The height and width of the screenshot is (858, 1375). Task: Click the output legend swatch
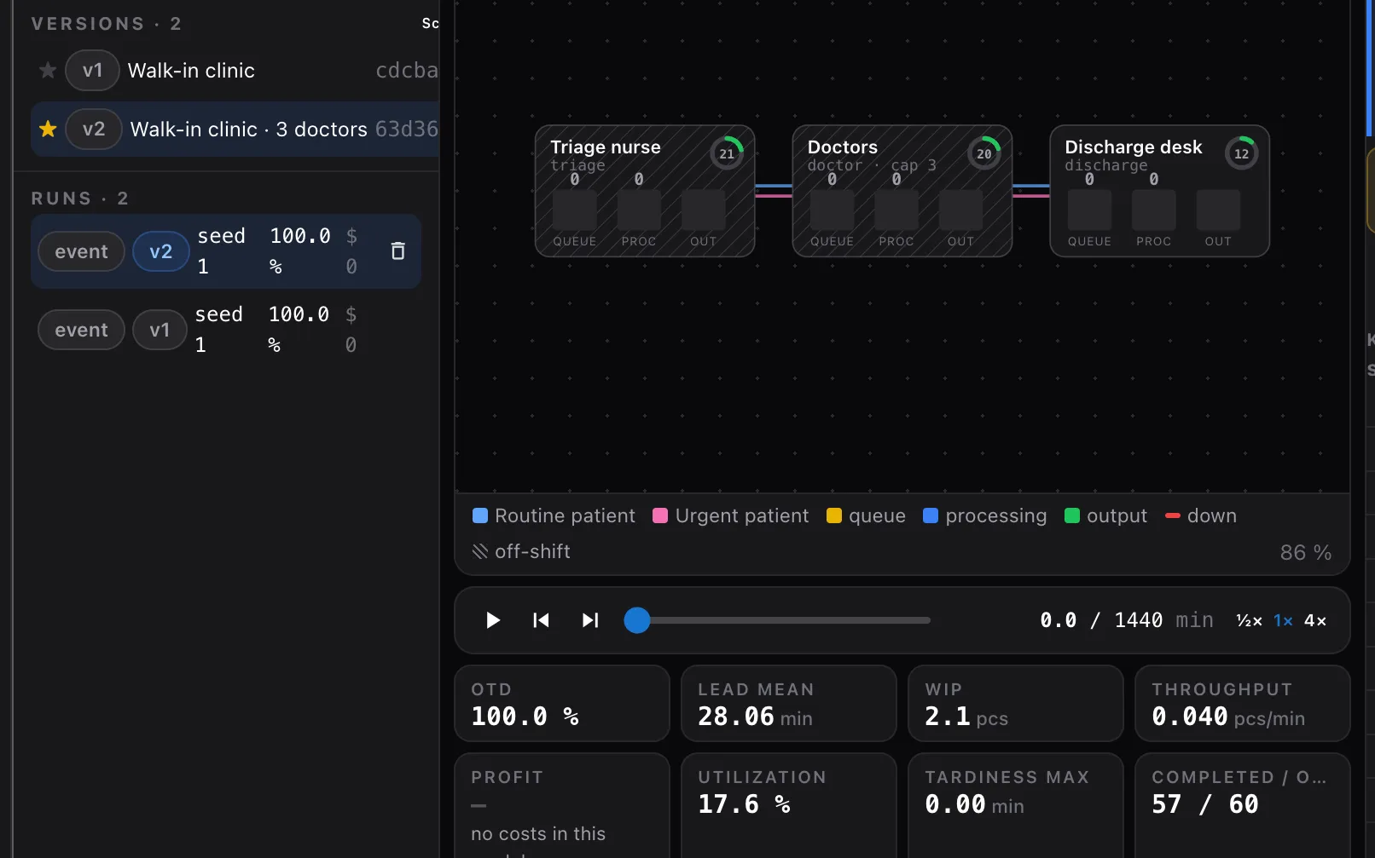pos(1072,515)
